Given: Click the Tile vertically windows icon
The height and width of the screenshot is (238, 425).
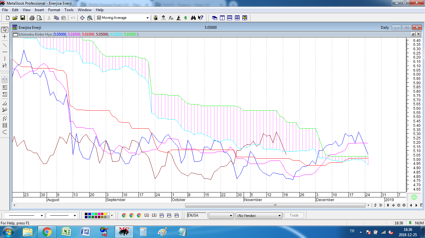Looking at the screenshot, I should coord(222,18).
